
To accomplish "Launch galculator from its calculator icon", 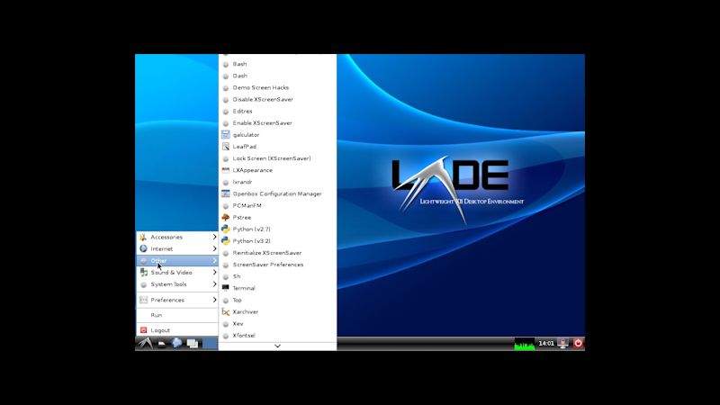I will [226, 134].
